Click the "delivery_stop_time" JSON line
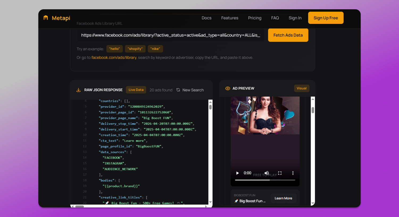This screenshot has height=217, width=399. [147, 124]
